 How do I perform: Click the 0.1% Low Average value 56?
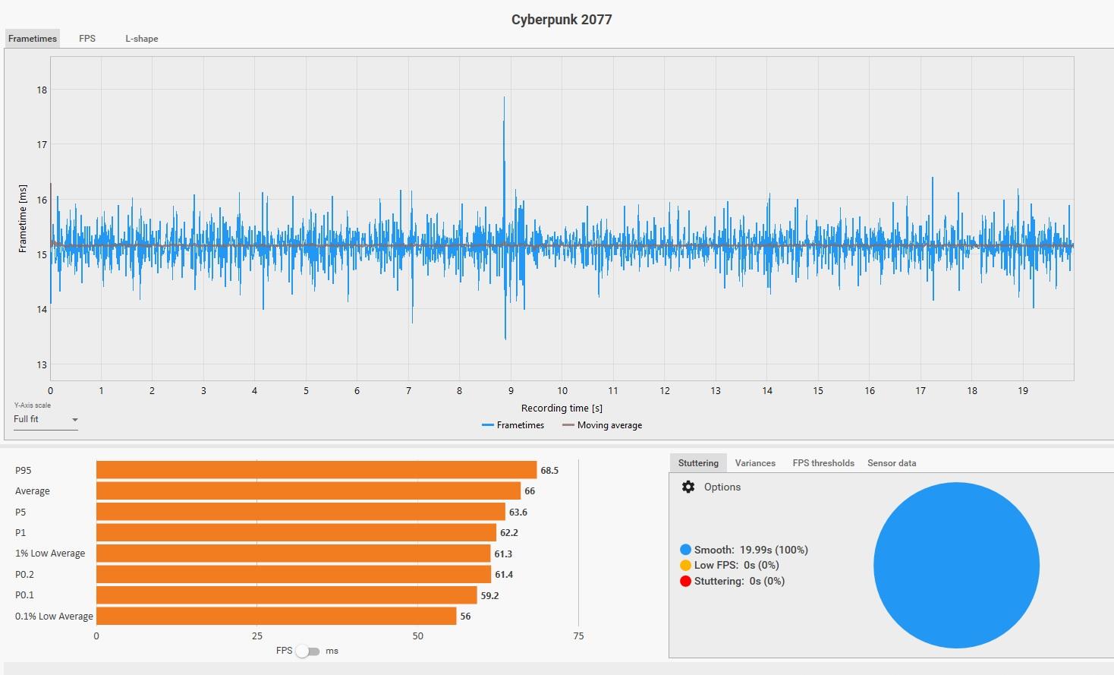click(x=466, y=617)
